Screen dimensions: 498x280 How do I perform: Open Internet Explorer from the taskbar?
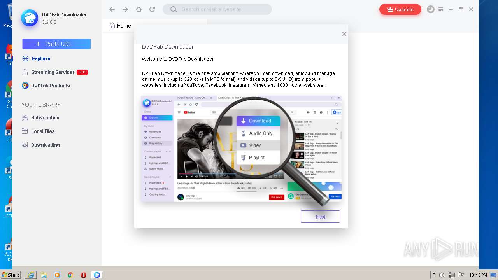(x=31, y=275)
